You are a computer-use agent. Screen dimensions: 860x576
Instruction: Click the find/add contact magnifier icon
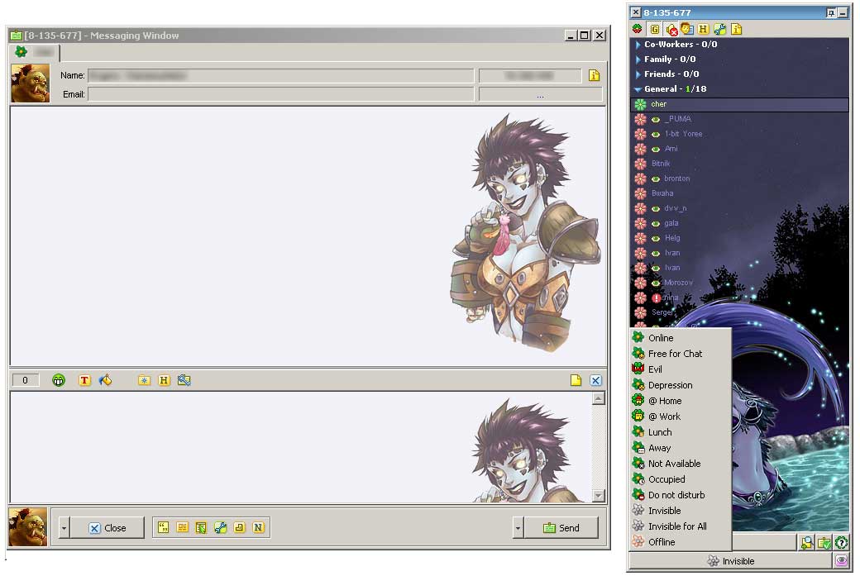[x=806, y=543]
